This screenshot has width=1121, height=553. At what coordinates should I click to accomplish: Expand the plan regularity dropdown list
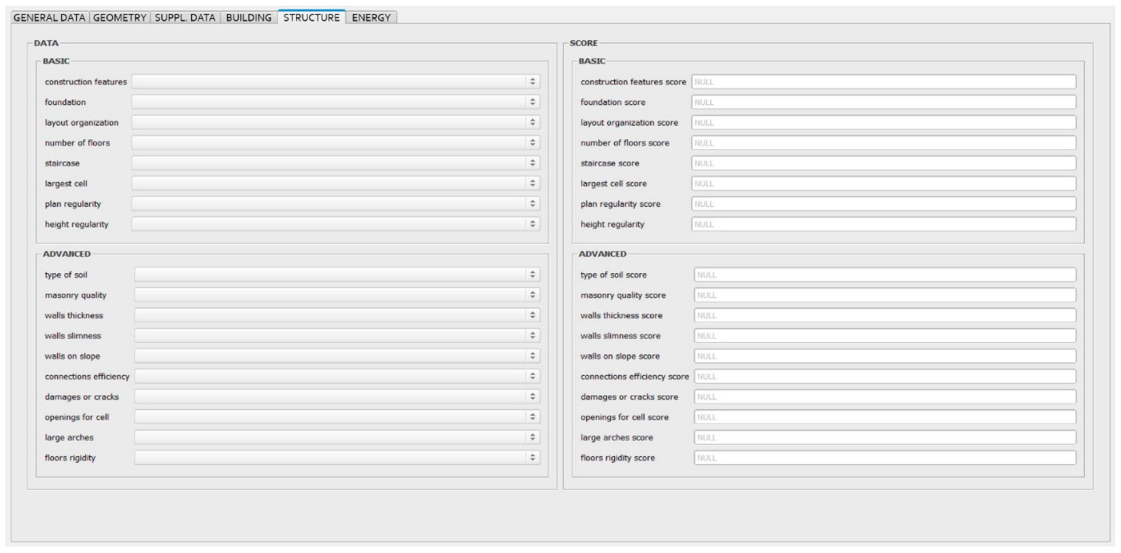335,204
